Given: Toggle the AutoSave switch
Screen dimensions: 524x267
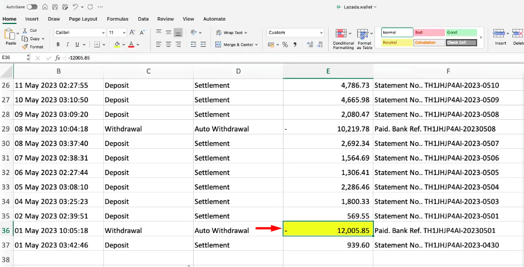Looking at the screenshot, I should (x=32, y=7).
